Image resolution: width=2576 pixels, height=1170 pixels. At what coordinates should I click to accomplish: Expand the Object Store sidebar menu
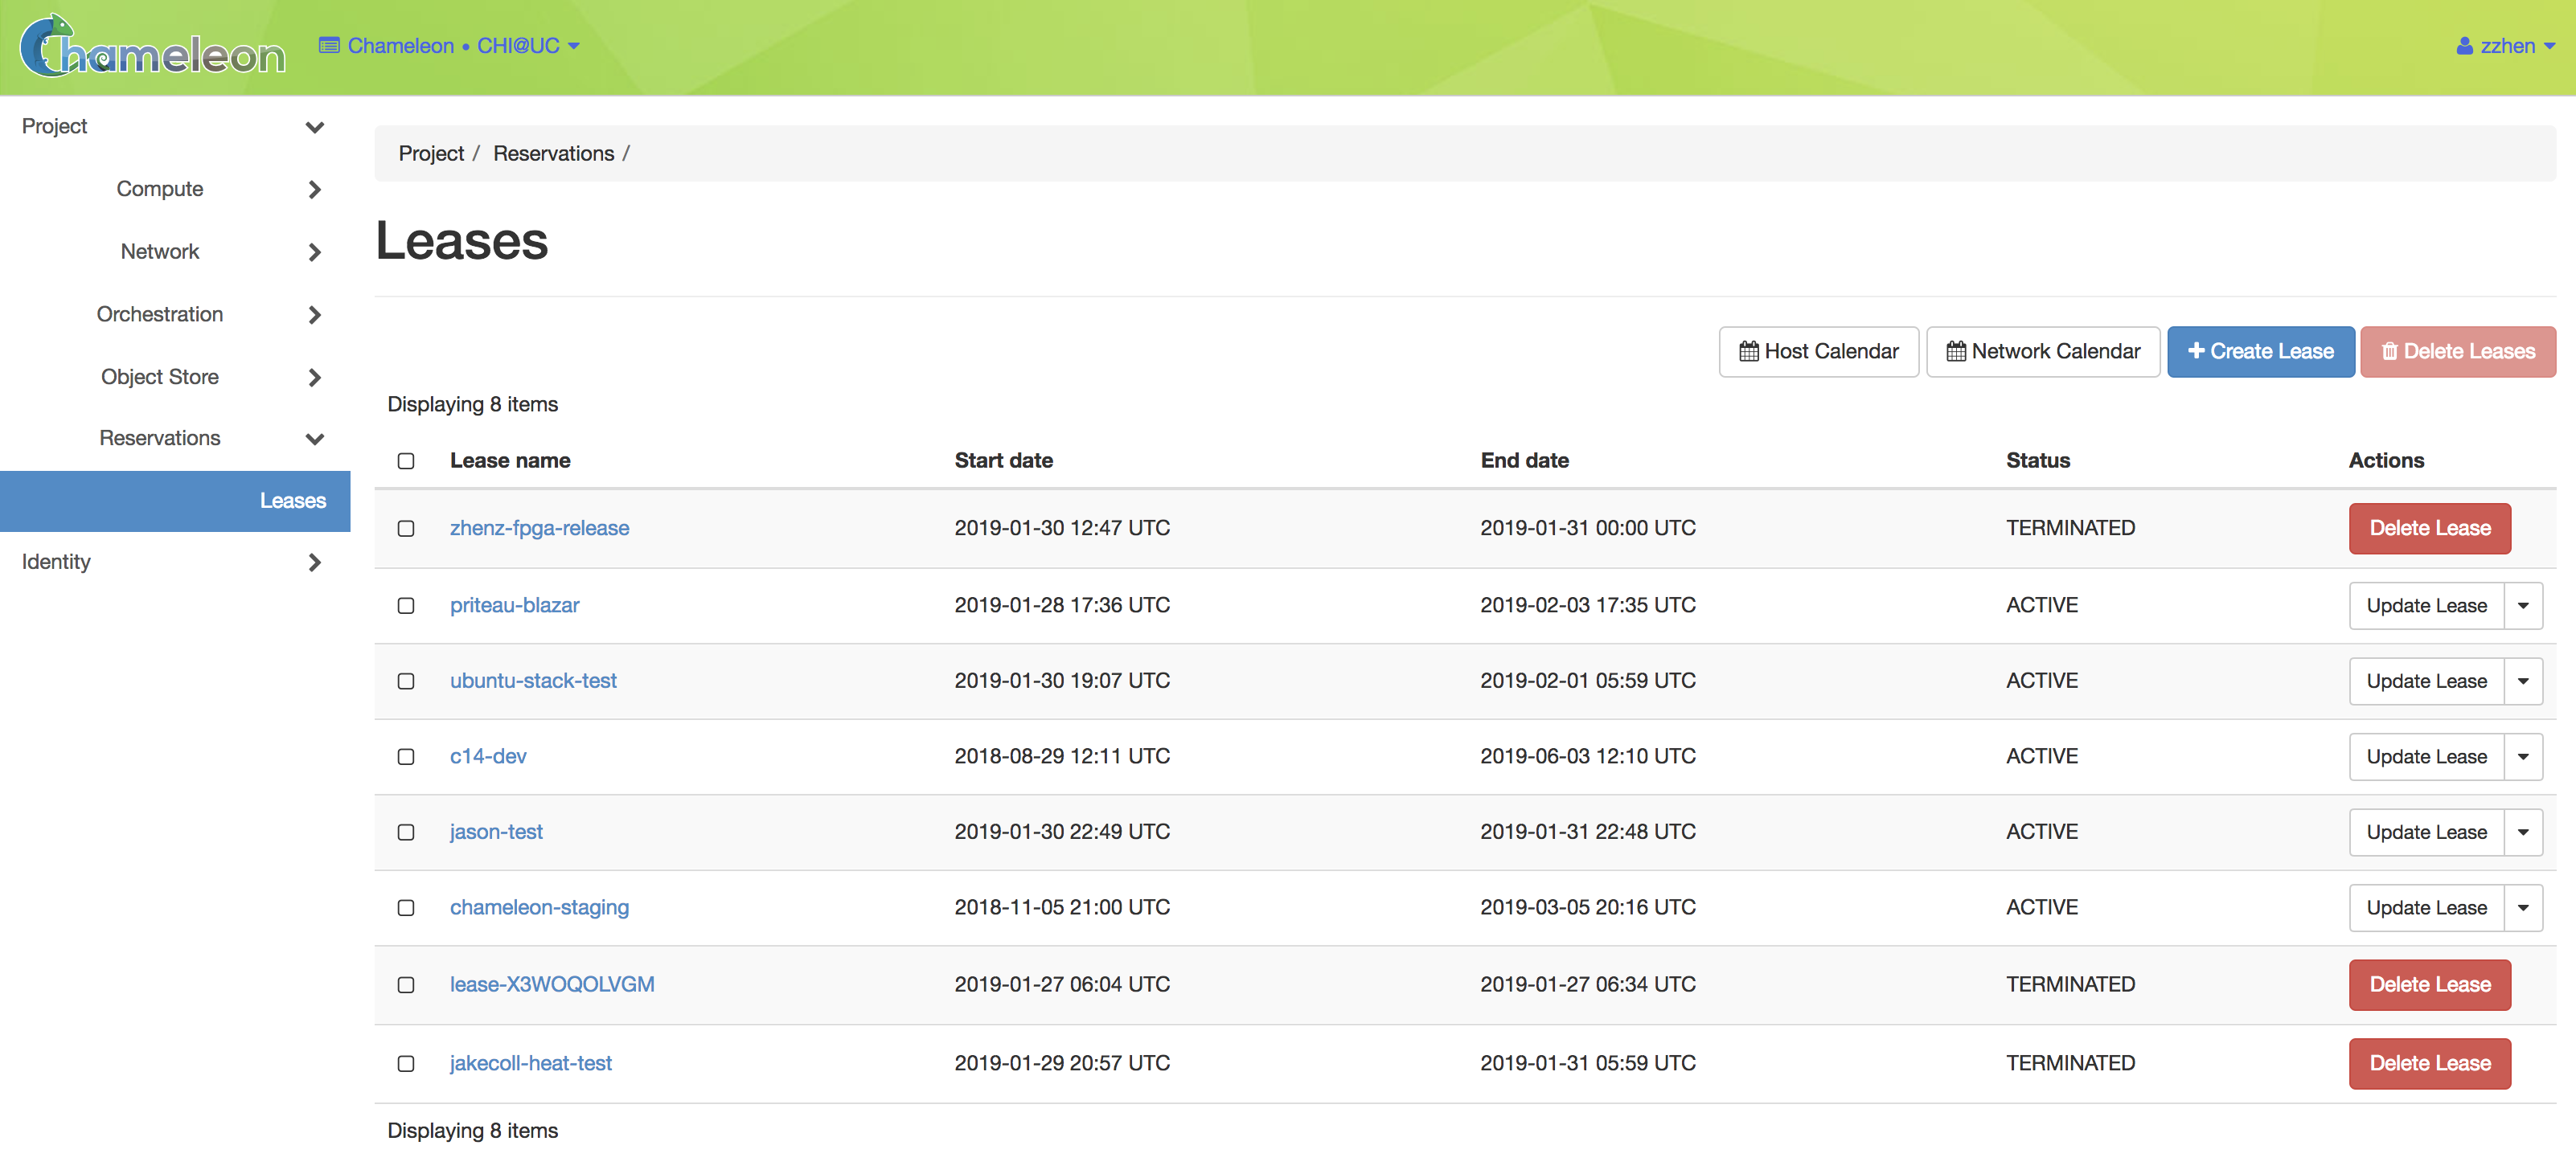tap(314, 378)
